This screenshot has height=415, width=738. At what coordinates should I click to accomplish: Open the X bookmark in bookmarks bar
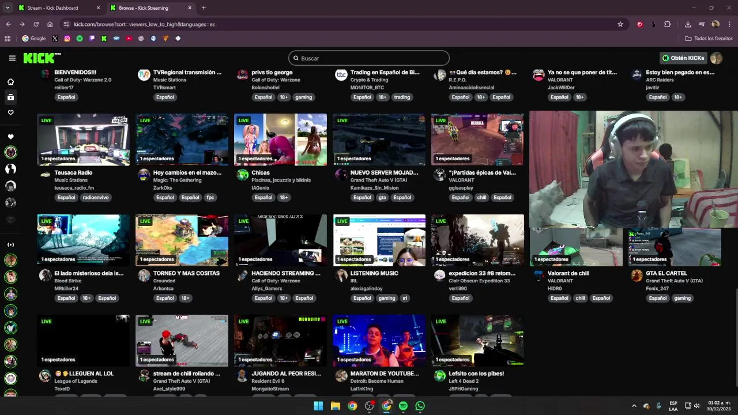pyautogui.click(x=55, y=39)
